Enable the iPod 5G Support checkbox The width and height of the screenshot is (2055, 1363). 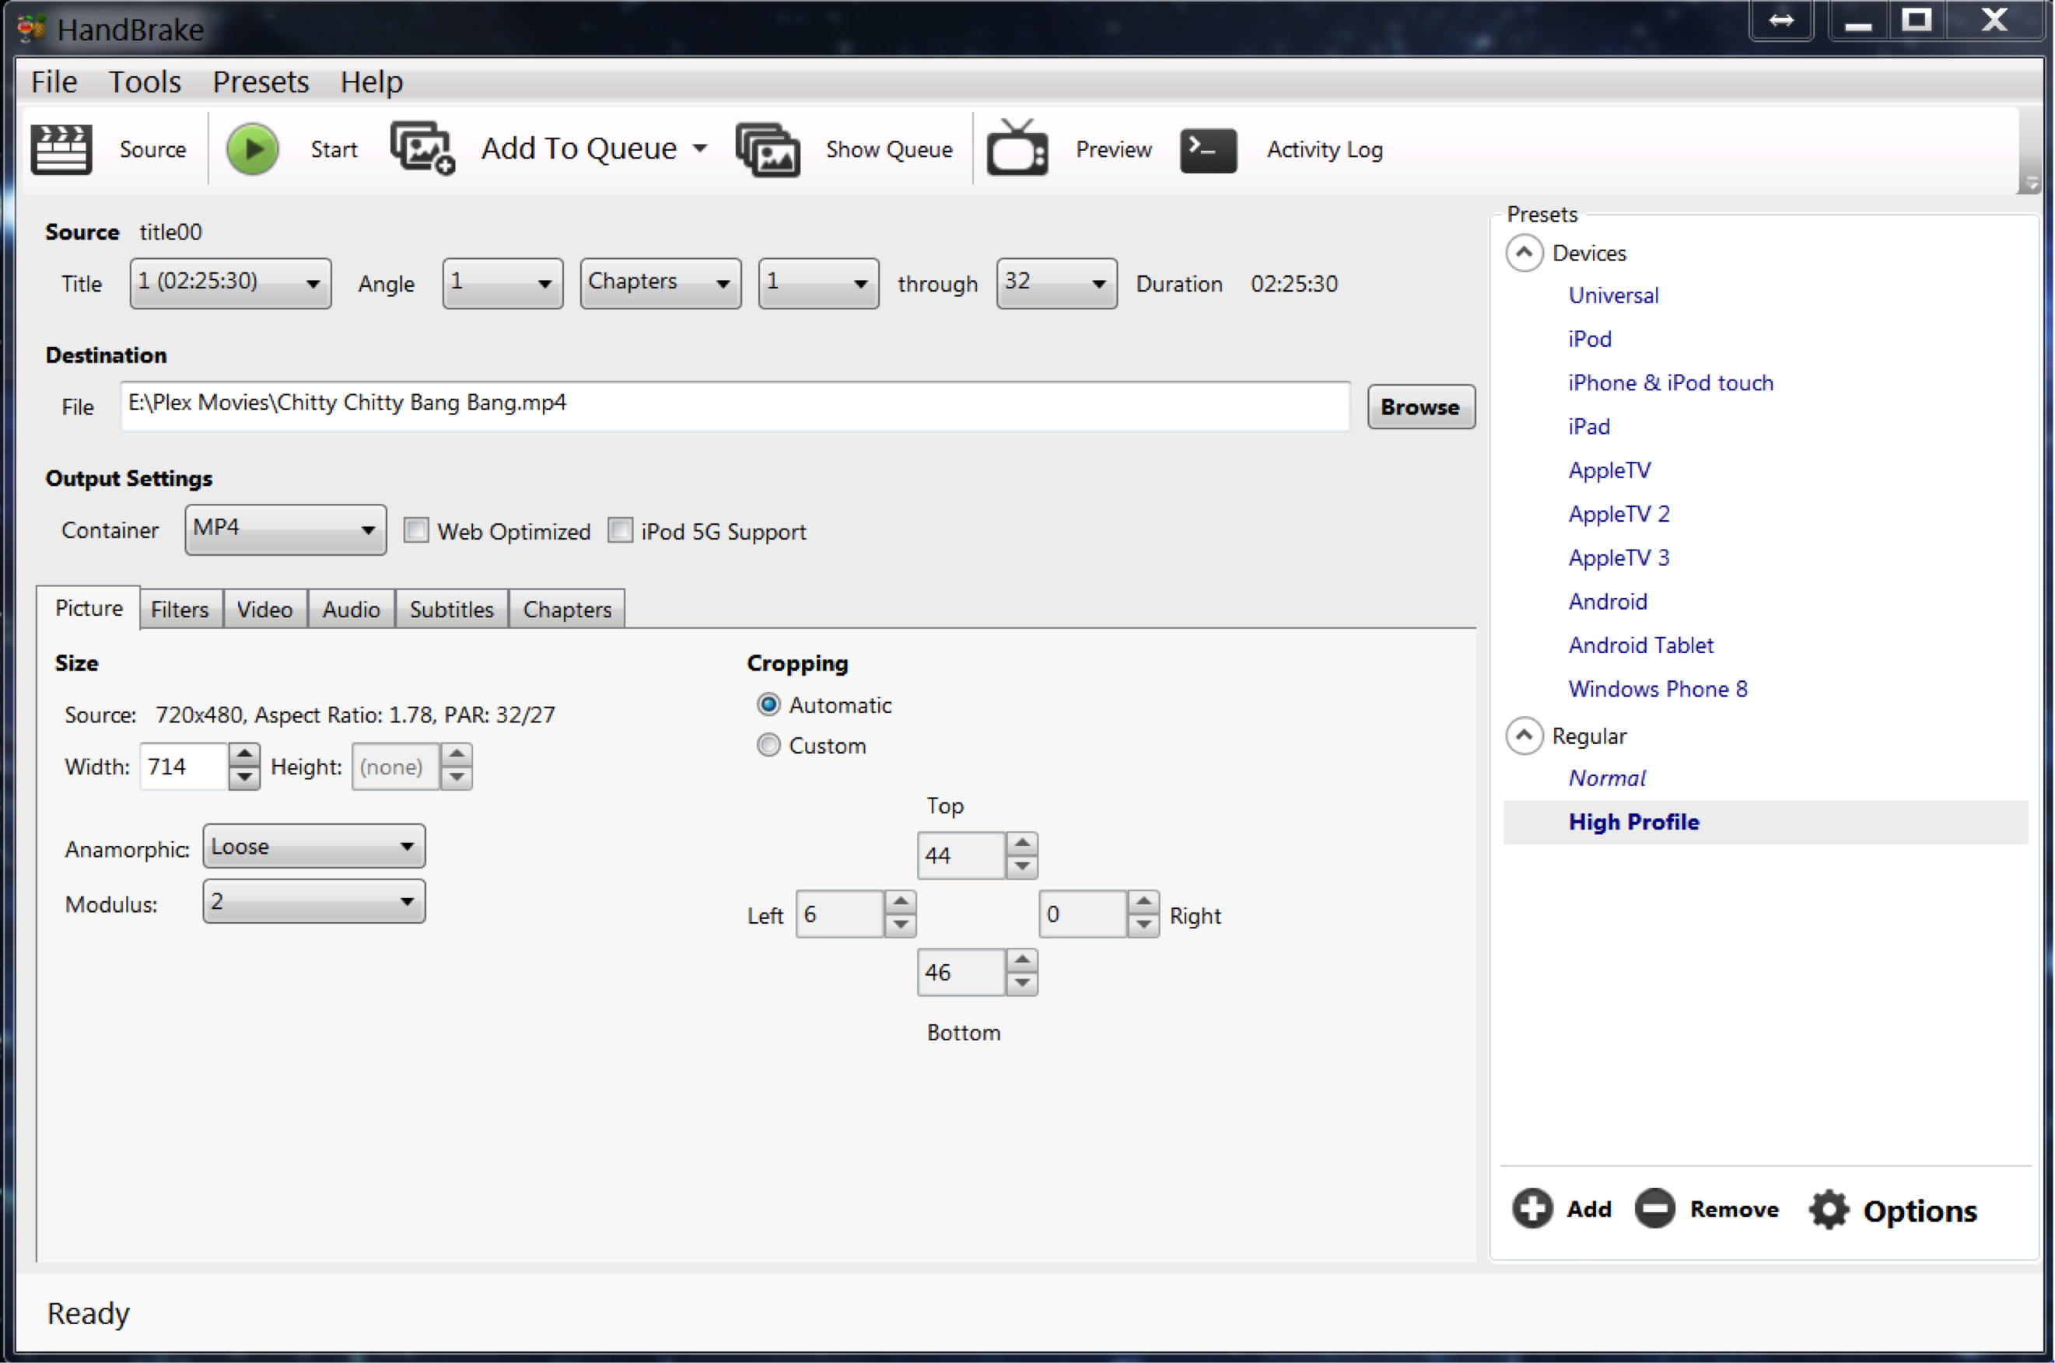[619, 529]
